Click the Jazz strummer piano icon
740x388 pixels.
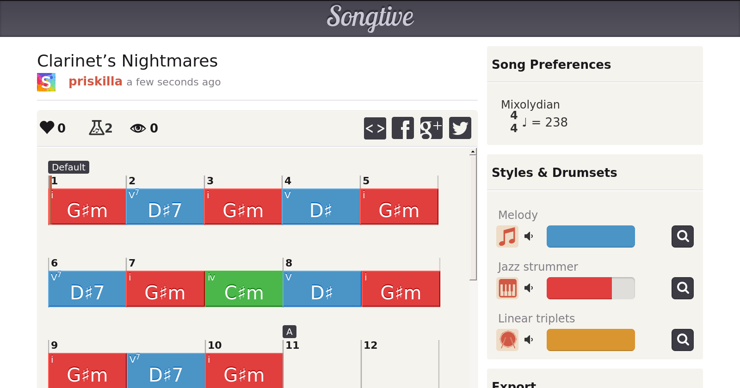point(507,288)
